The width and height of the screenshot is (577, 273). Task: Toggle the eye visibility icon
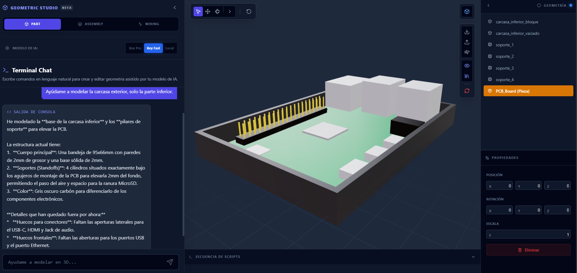[x=467, y=66]
